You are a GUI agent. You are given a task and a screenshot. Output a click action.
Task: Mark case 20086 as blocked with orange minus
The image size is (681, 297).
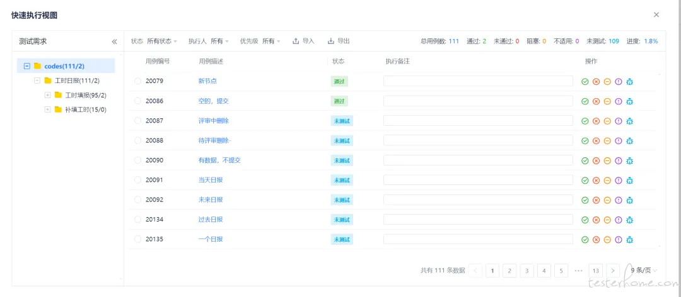(x=608, y=101)
